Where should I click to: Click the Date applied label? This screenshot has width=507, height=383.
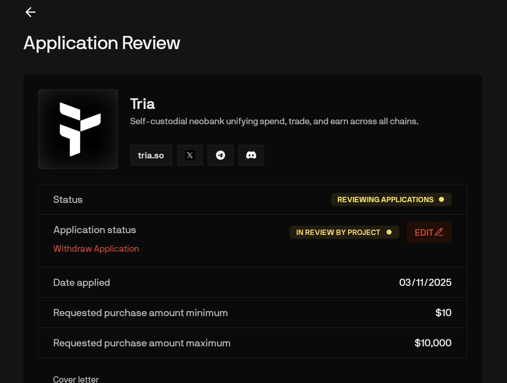[x=82, y=282]
